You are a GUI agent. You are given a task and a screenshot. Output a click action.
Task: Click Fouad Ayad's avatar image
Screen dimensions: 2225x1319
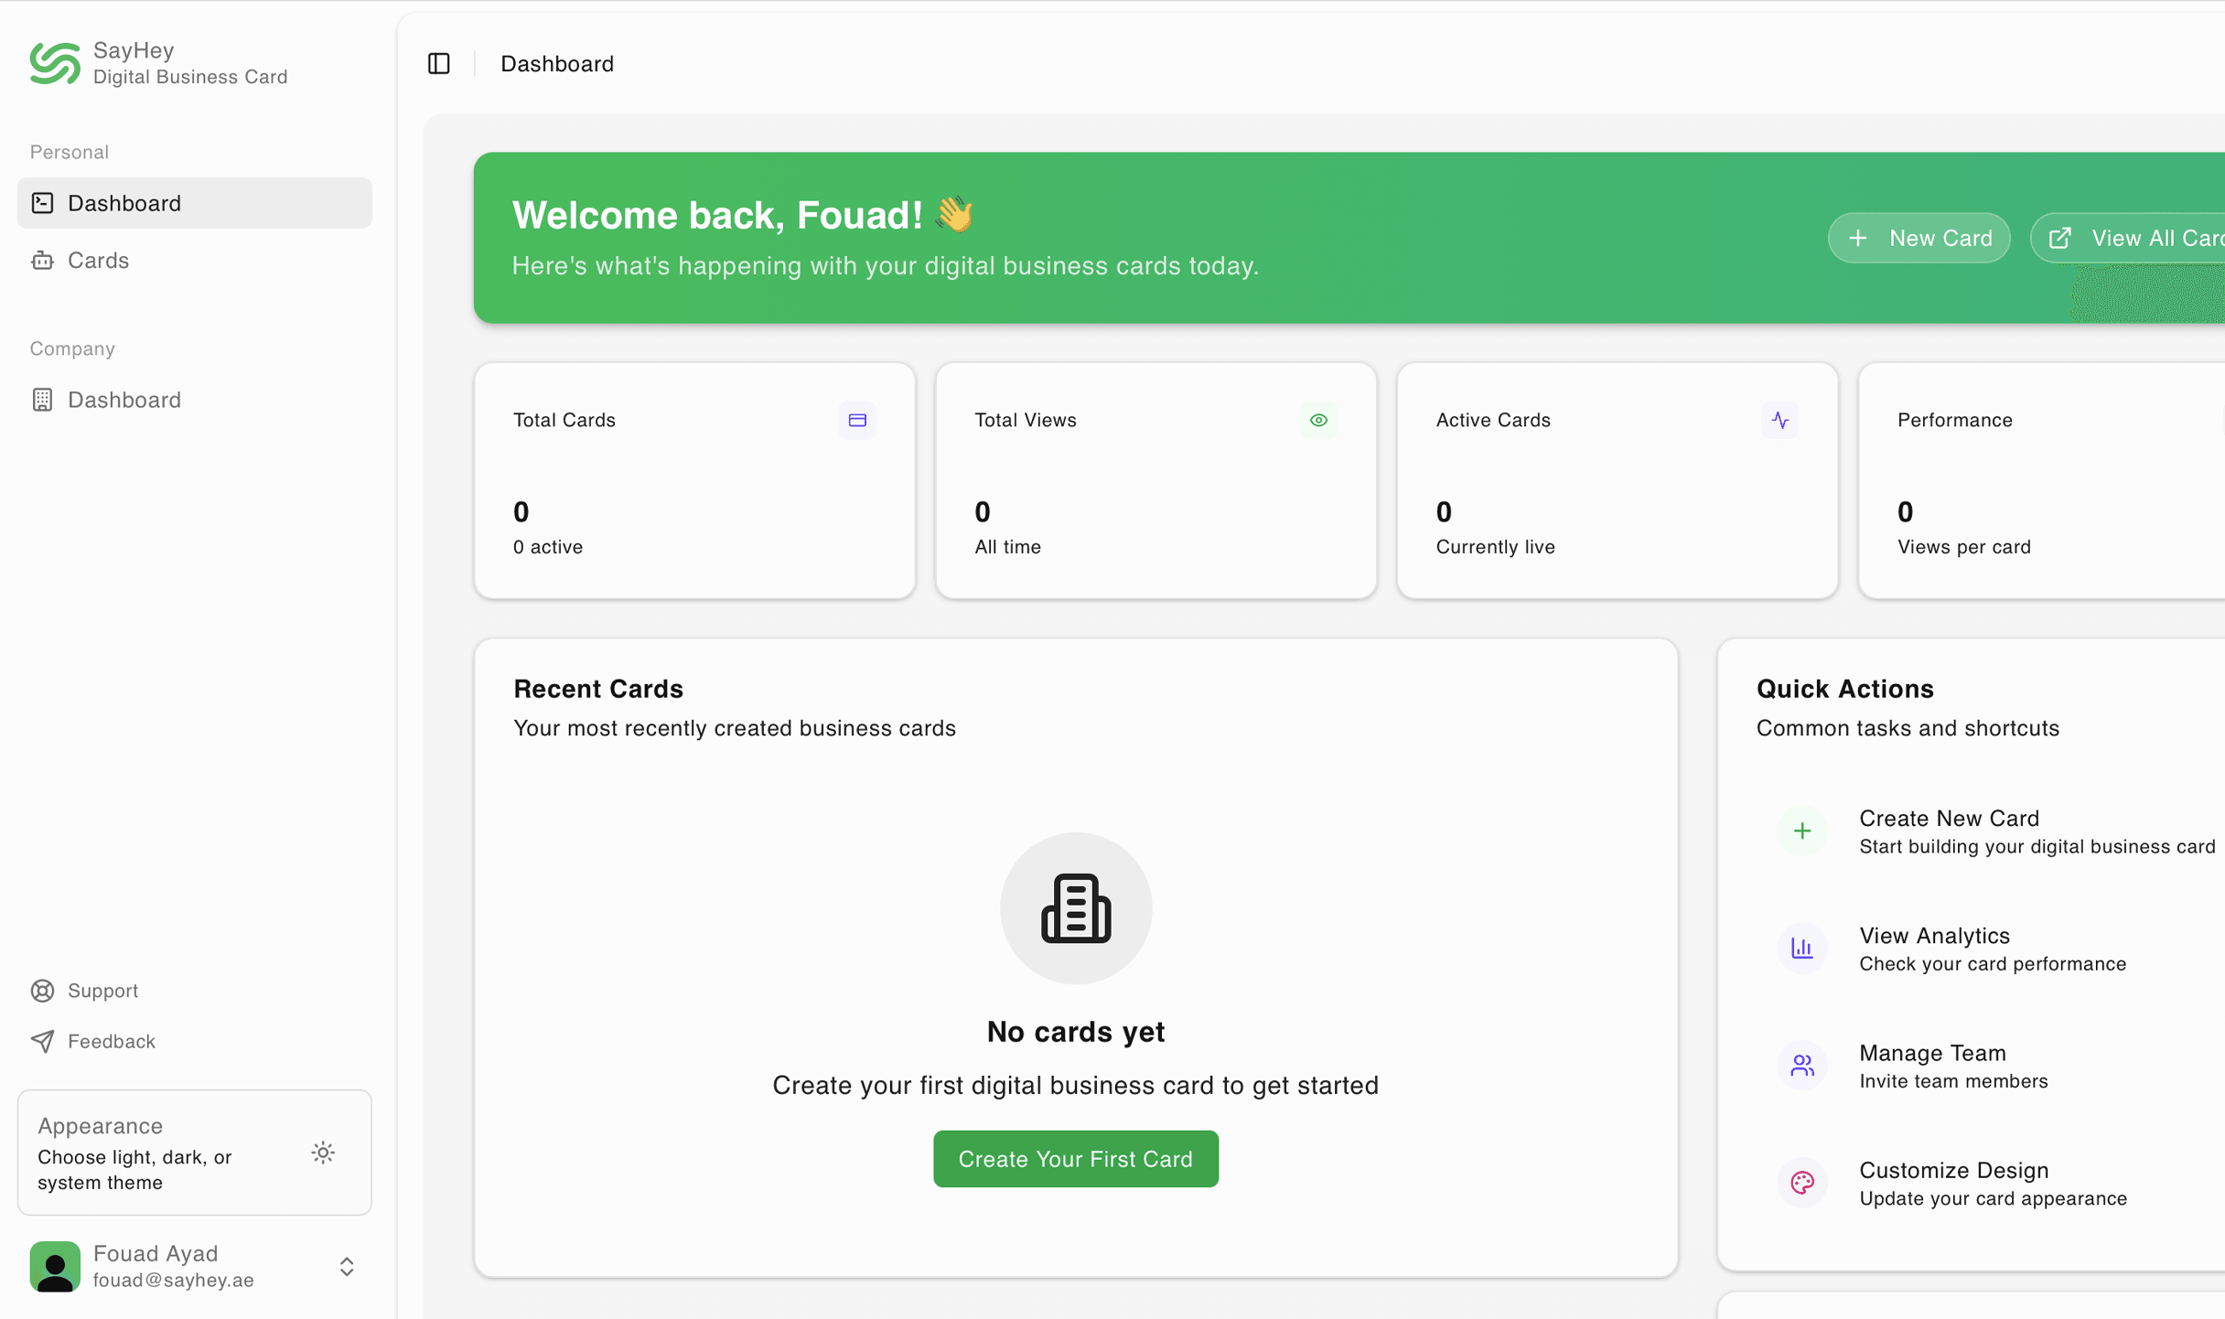pos(55,1266)
